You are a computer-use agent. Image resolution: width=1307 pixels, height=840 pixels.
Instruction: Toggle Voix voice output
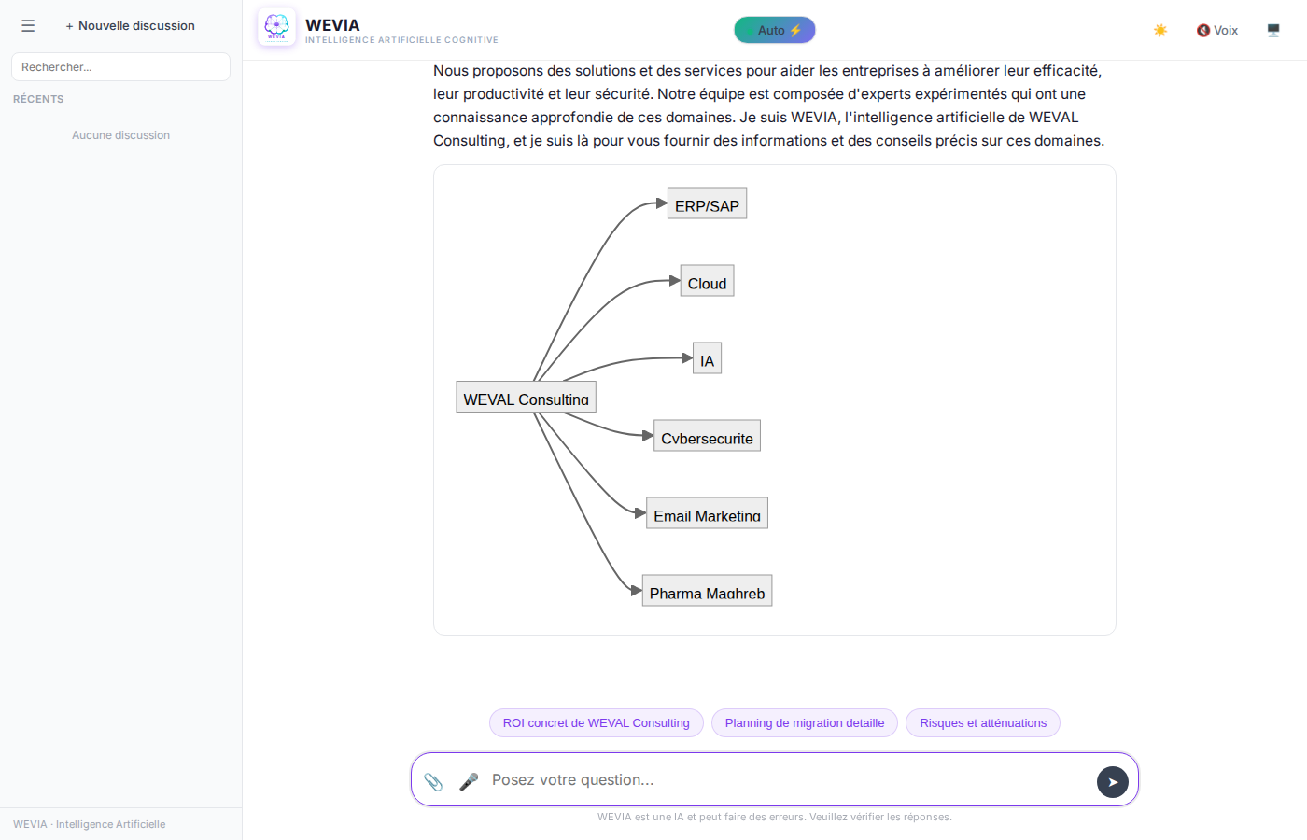[x=1217, y=31]
